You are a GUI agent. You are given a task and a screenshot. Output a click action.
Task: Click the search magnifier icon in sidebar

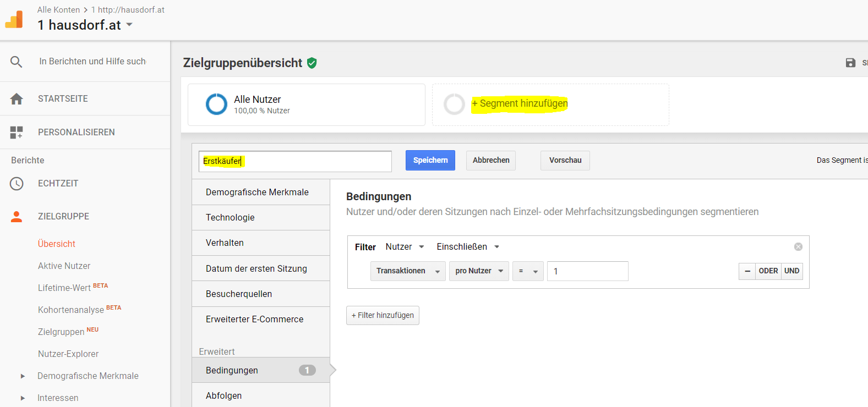click(17, 62)
